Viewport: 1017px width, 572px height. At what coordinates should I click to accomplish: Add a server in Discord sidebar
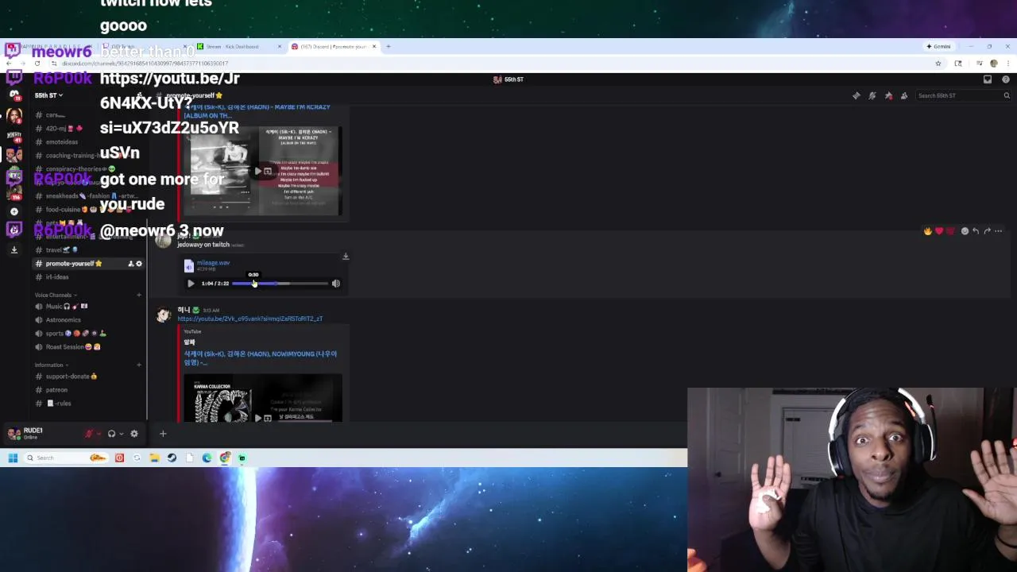(x=14, y=211)
